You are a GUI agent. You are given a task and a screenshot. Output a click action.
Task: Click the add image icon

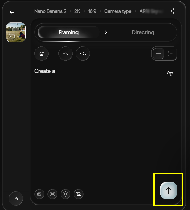(x=41, y=54)
